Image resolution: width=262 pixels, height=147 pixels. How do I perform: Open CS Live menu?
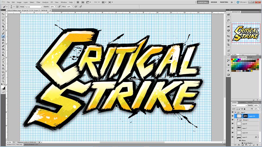point(242,2)
